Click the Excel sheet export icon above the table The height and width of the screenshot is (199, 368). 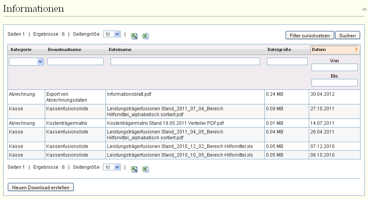pyautogui.click(x=145, y=36)
